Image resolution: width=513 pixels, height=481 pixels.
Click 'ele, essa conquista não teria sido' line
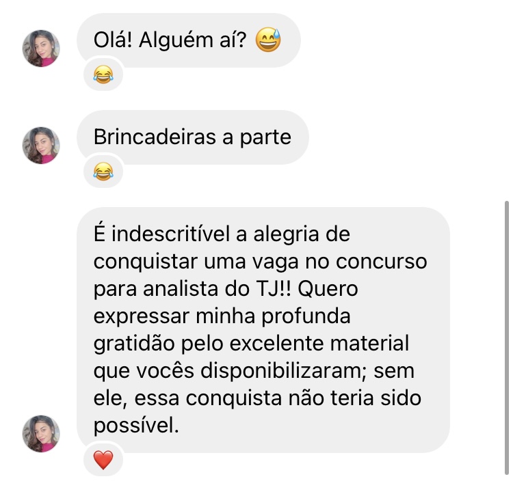[257, 398]
